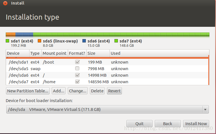The width and height of the screenshot is (216, 134).
Task: Click the Change partition button
Action: (x=78, y=91)
